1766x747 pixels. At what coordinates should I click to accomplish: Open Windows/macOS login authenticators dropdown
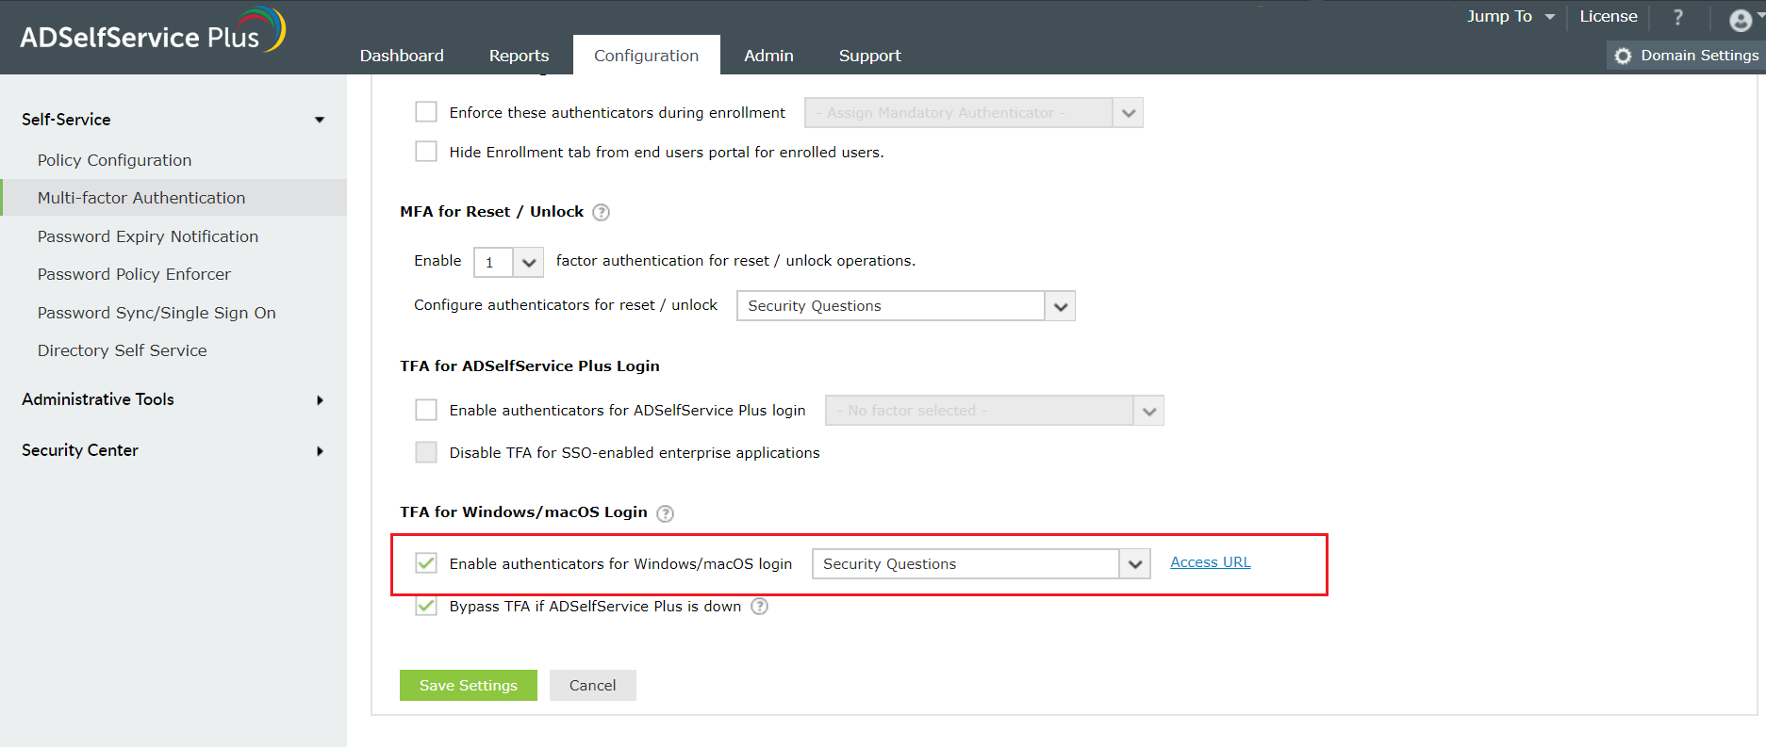point(982,564)
